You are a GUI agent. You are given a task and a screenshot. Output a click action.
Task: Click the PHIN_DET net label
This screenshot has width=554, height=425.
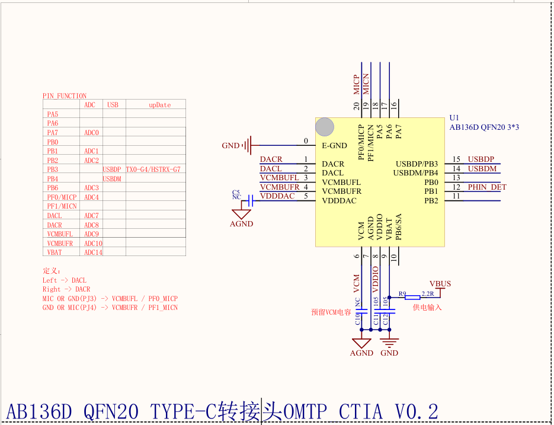(487, 187)
